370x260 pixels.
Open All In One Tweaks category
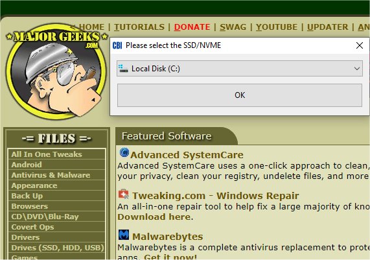[56, 154]
